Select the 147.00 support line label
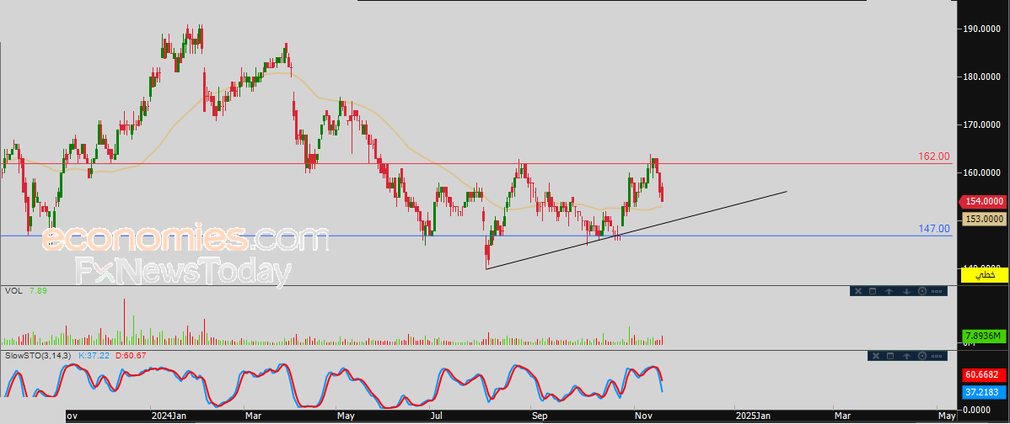 click(x=934, y=229)
